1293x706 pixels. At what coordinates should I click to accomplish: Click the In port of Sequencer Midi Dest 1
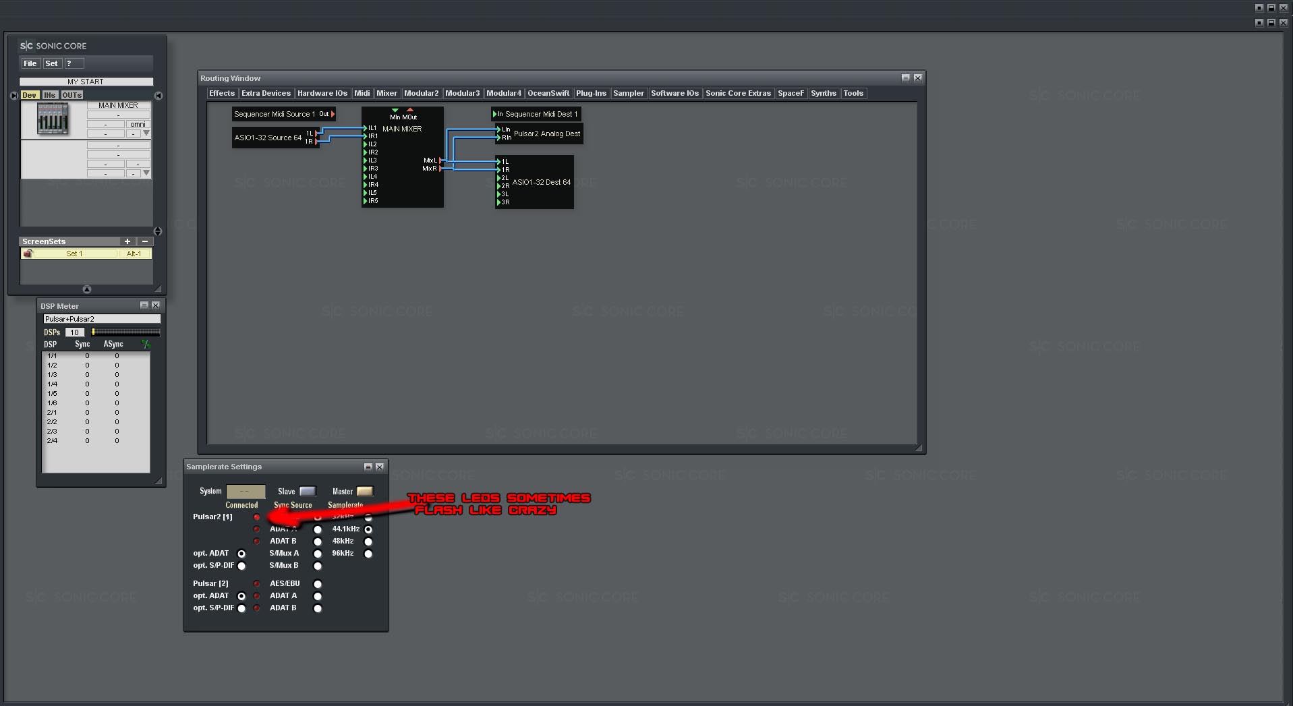[495, 115]
